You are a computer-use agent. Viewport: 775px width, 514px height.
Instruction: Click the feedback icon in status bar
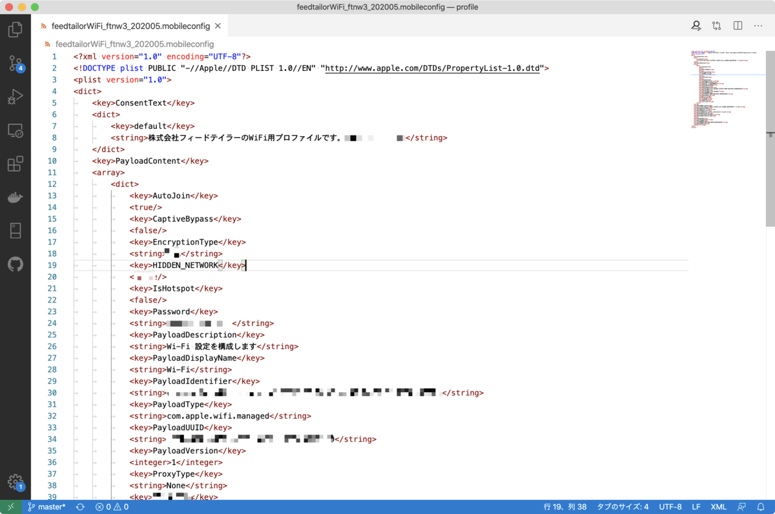tap(741, 507)
